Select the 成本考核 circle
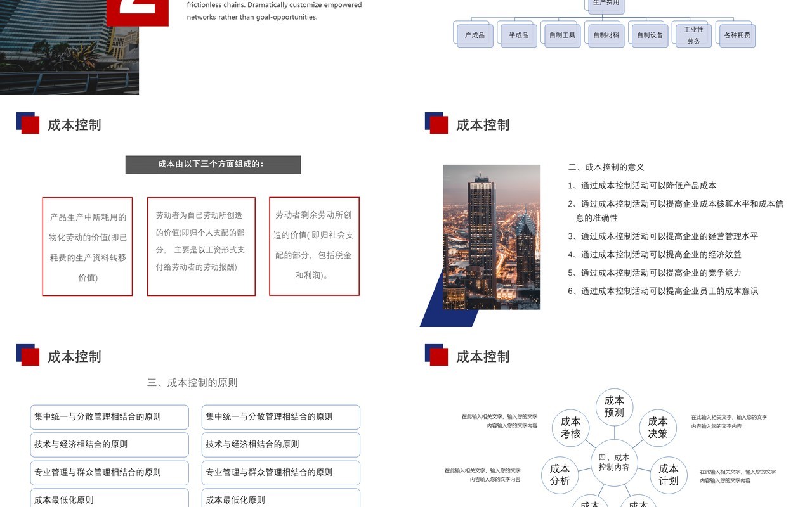Viewport: 812px width, 507px height. [570, 428]
